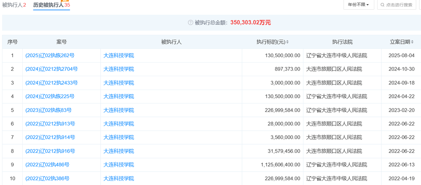421x185 pixels.
Task: Click 大连科技学院 in row 8
Action: point(119,151)
